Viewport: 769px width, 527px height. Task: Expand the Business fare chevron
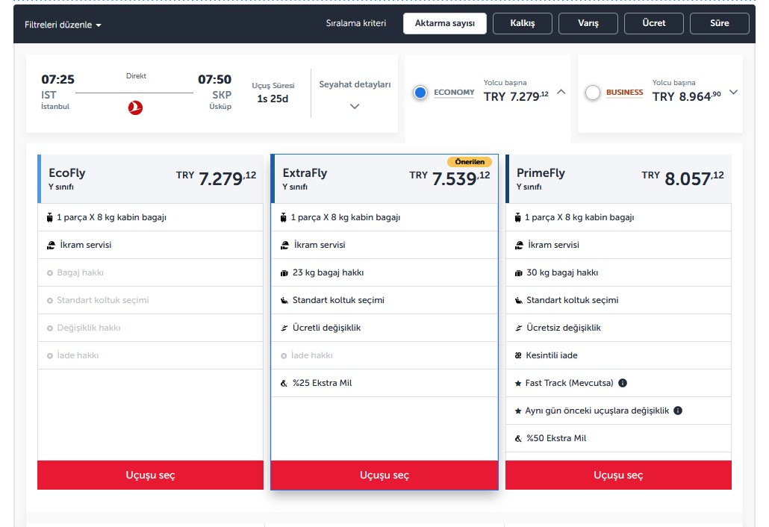(x=733, y=92)
